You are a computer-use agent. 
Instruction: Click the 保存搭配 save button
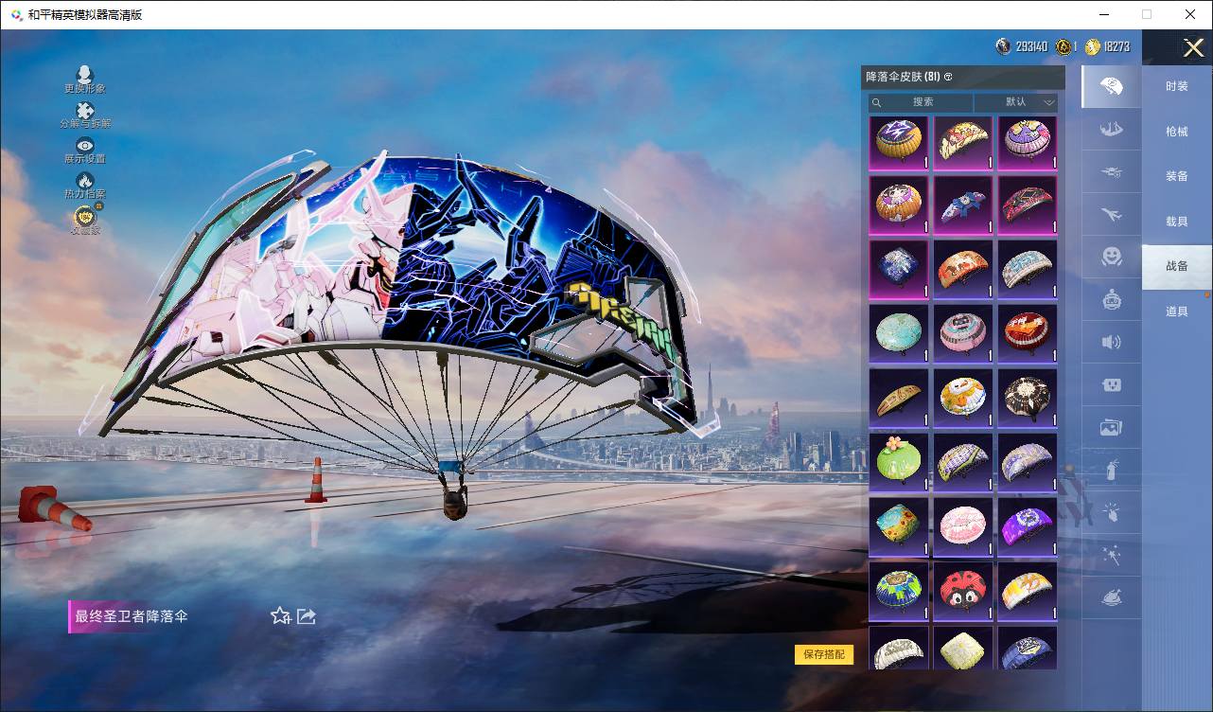(824, 654)
